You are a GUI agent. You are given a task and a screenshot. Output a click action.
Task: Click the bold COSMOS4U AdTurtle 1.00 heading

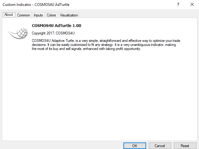pos(57,25)
